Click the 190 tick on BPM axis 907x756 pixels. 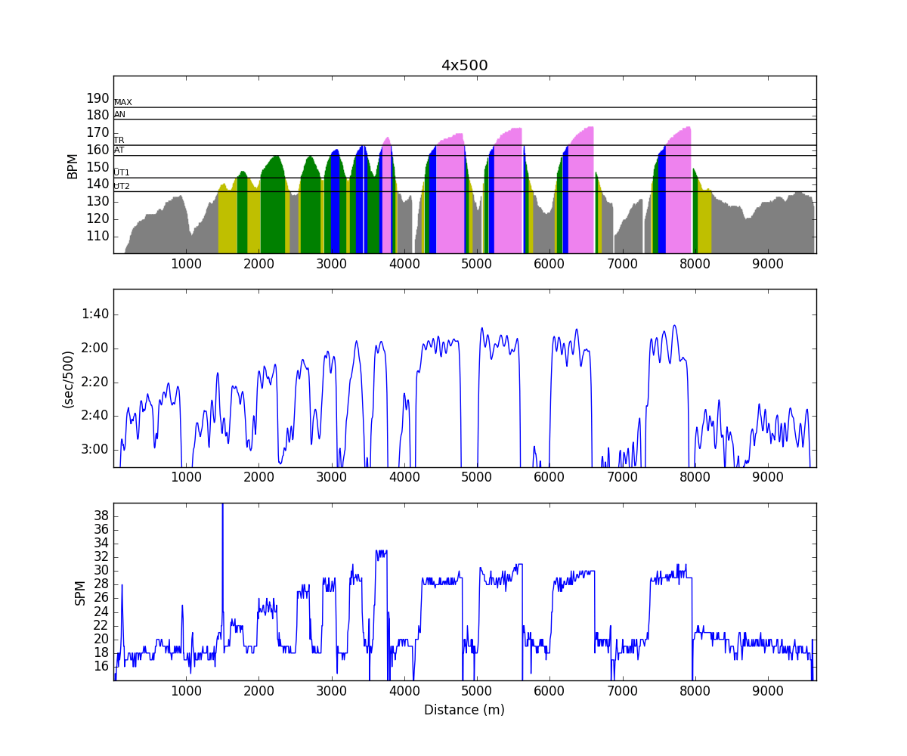97,98
